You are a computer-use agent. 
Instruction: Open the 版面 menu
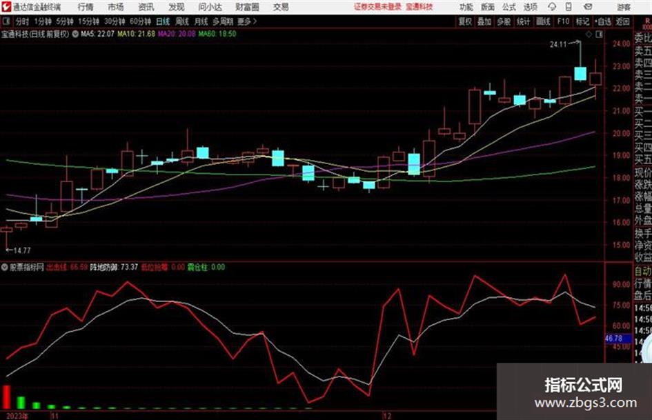click(488, 7)
